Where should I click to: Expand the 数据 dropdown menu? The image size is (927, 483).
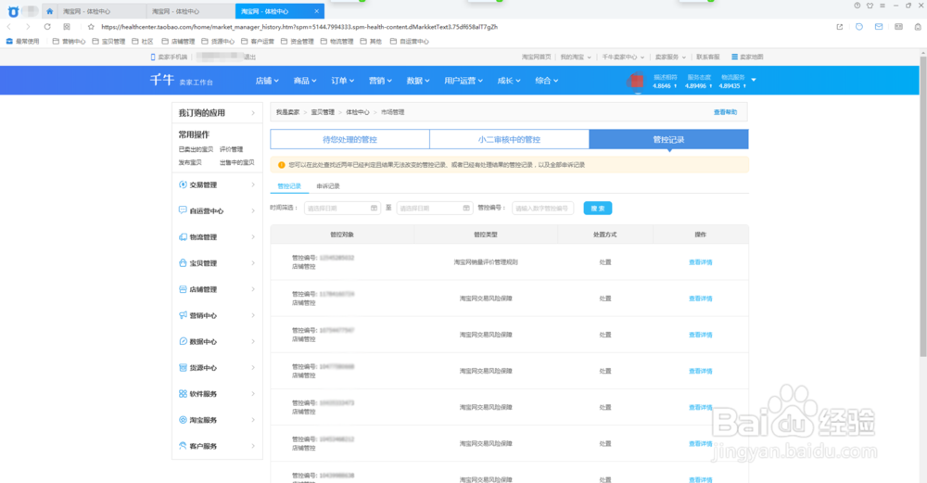pos(418,81)
